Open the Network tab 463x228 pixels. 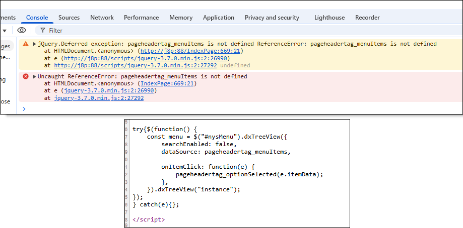pos(102,18)
